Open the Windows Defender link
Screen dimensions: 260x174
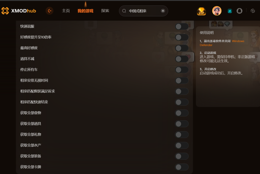point(222,43)
